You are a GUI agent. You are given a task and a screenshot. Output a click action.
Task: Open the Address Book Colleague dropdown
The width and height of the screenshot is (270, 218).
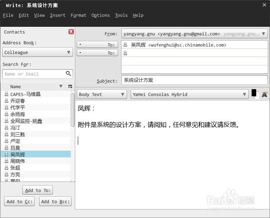point(38,52)
